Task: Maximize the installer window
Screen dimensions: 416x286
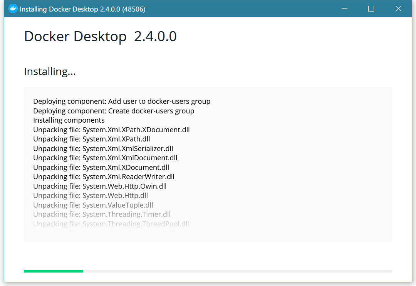Action: [x=371, y=9]
